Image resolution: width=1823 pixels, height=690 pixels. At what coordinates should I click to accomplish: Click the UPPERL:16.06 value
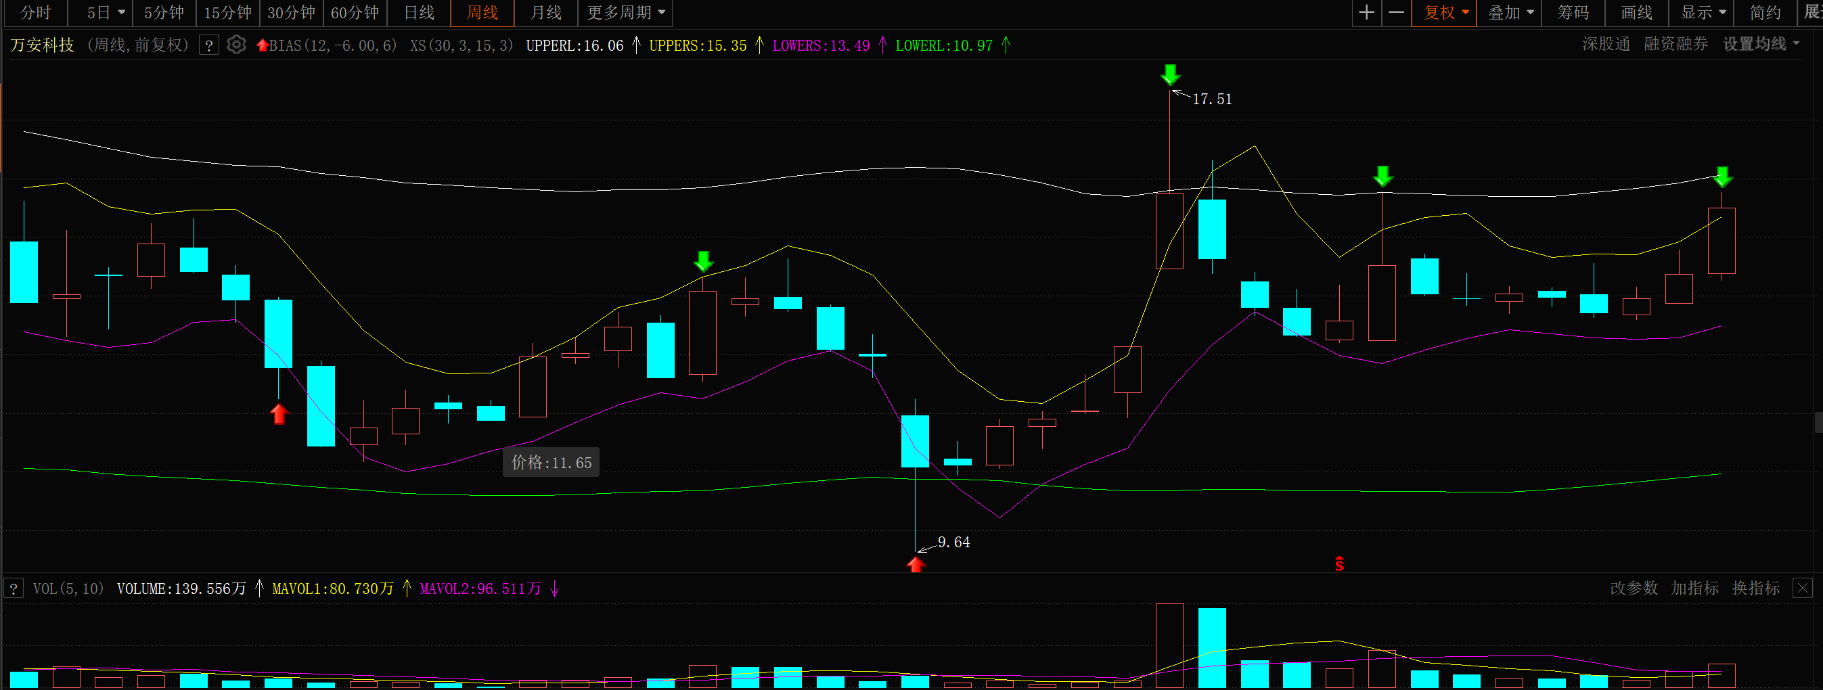pyautogui.click(x=575, y=45)
